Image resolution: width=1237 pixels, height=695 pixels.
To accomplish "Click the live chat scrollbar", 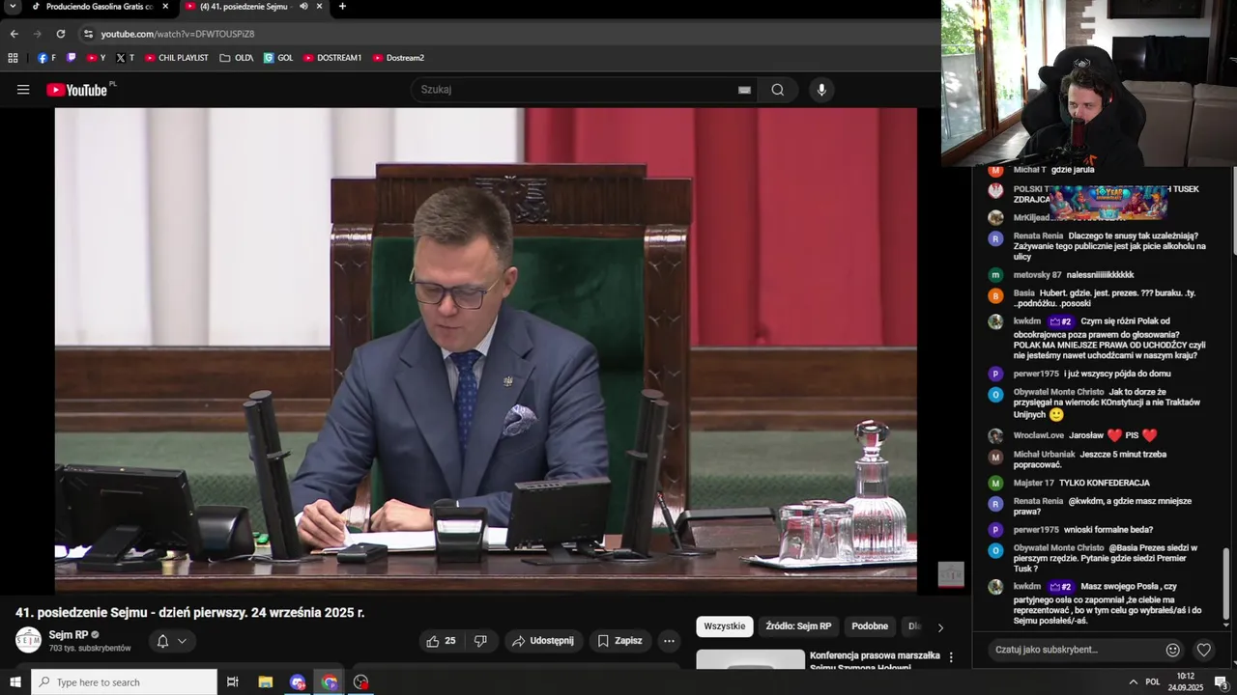I will click(x=1226, y=584).
